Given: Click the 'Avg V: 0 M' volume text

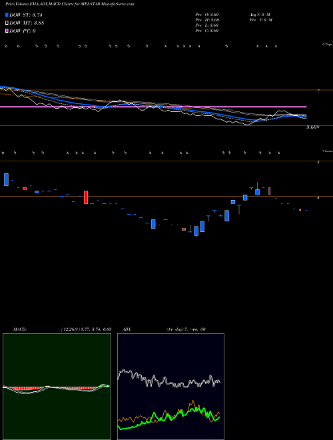Looking at the screenshot, I should point(259,15).
